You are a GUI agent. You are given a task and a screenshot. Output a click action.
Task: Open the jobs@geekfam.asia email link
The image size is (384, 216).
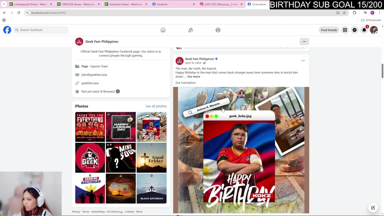tap(94, 75)
